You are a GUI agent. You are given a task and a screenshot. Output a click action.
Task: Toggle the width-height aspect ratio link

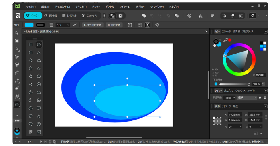[266, 117]
